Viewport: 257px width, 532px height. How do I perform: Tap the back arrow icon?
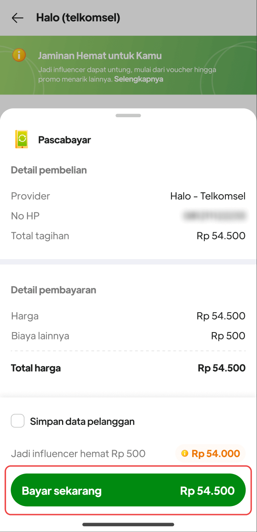(x=17, y=18)
